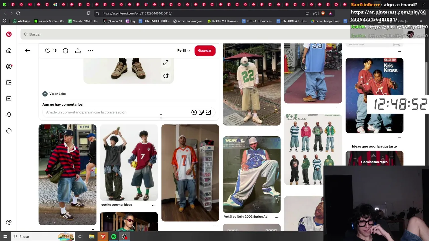Open File Explorer from the taskbar

(x=91, y=237)
